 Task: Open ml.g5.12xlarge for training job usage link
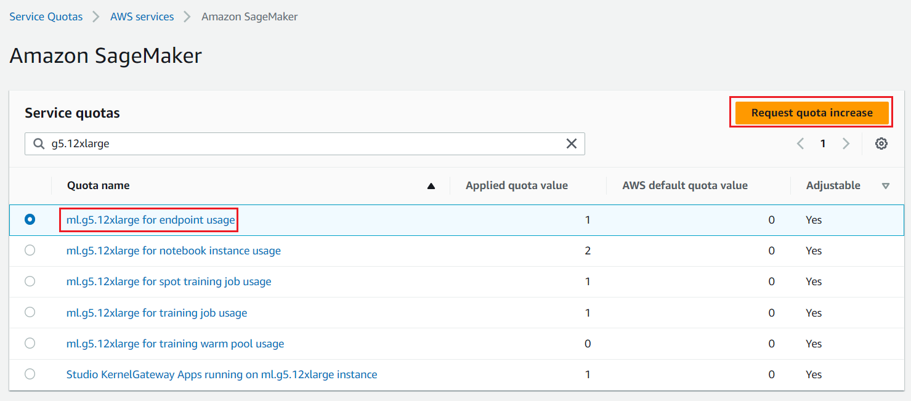point(156,313)
